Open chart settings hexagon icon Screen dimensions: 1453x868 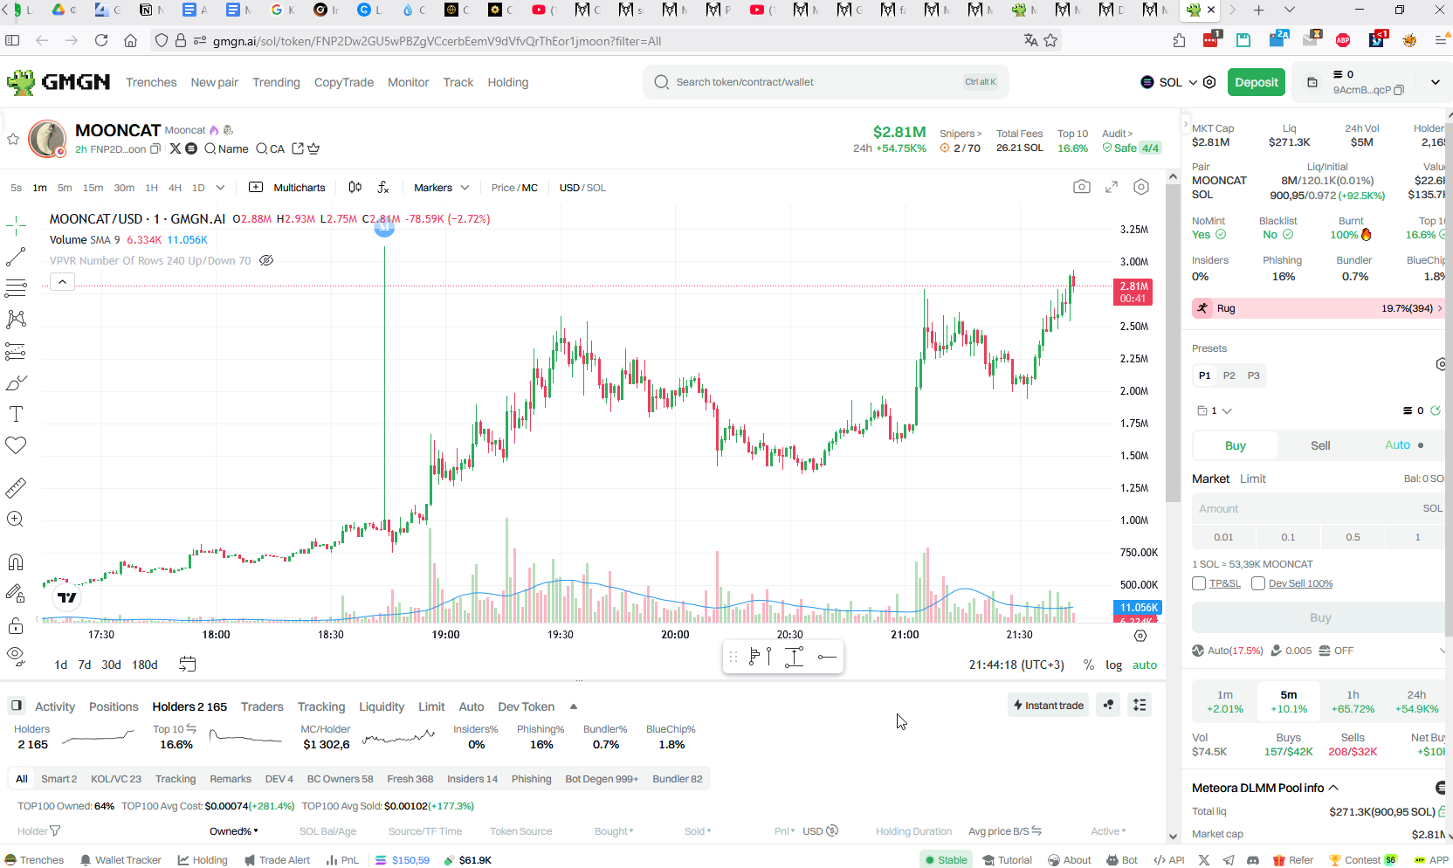click(1141, 187)
